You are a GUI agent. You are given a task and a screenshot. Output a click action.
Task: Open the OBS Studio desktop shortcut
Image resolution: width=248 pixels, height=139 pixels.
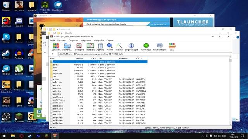pos(6,117)
